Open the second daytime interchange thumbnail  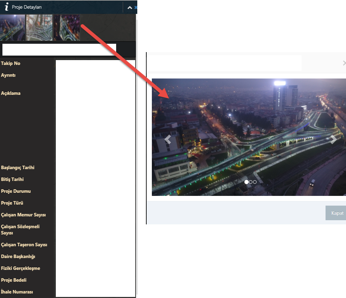[x=39, y=27]
